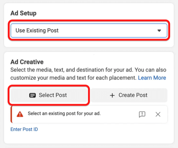This screenshot has width=178, height=148.
Task: Click the 'Select an existing post for your ad.' message
Action: pyautogui.click(x=64, y=113)
